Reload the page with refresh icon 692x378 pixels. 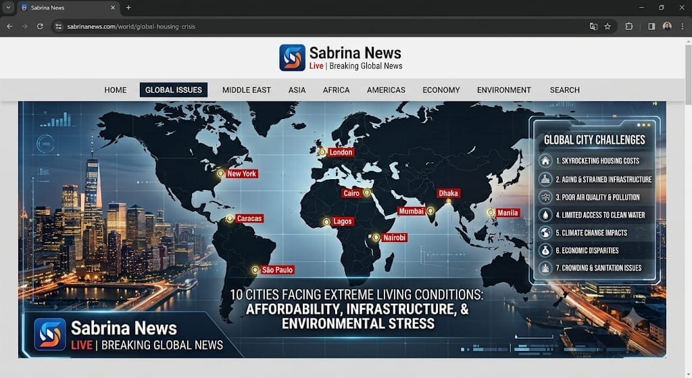pos(40,26)
